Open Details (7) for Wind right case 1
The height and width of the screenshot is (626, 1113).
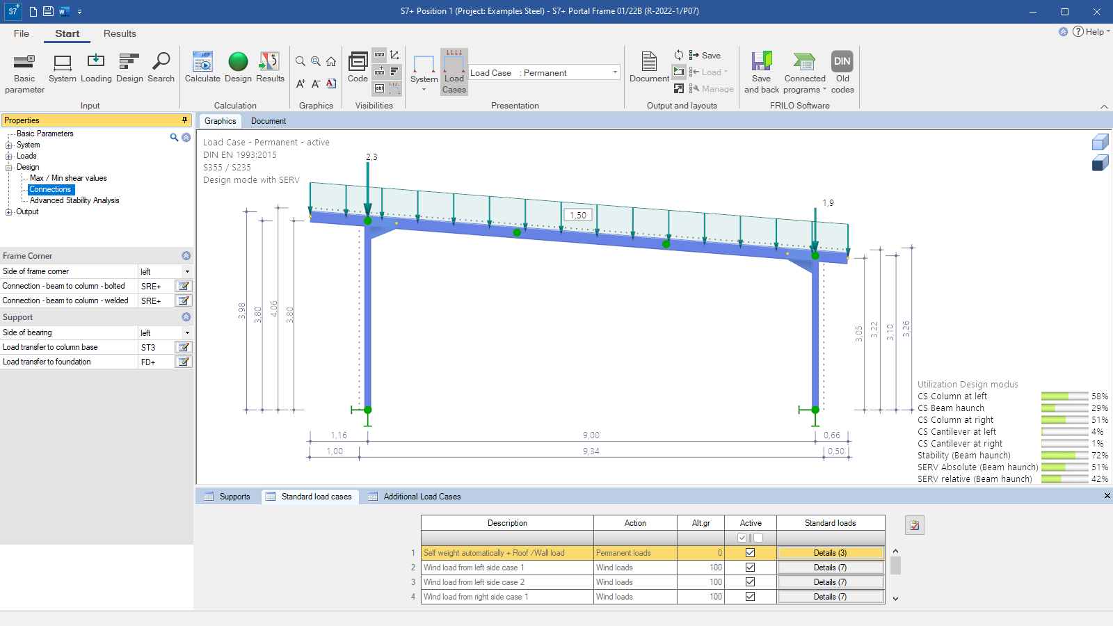(831, 597)
